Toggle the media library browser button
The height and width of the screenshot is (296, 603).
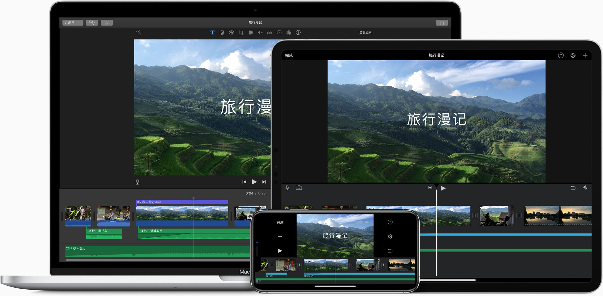[92, 23]
